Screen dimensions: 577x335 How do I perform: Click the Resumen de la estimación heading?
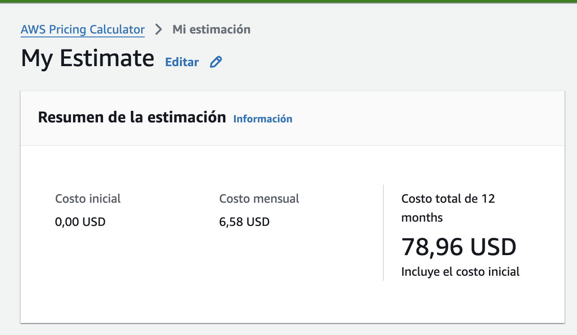pyautogui.click(x=132, y=117)
